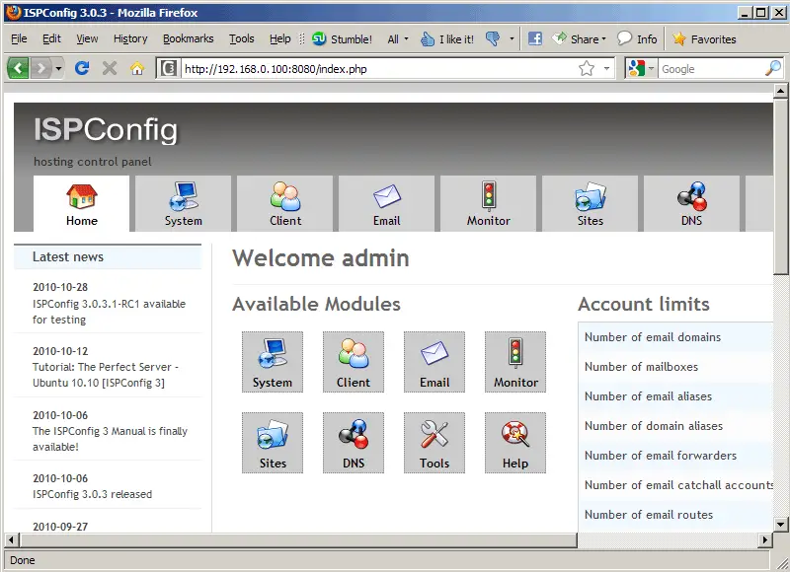Screen dimensions: 790x572
Task: Open the StumbleUpon All topics dropdown
Action: 397,39
